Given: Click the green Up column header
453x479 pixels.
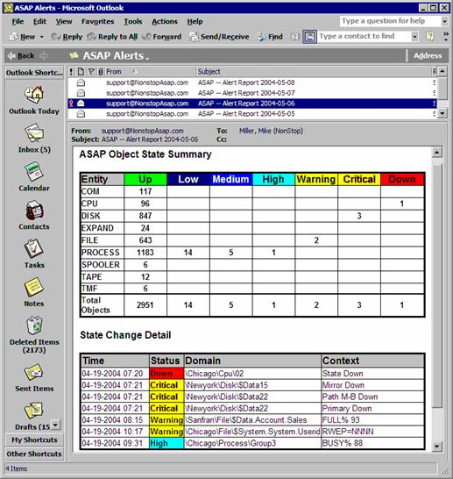Looking at the screenshot, I should (145, 179).
